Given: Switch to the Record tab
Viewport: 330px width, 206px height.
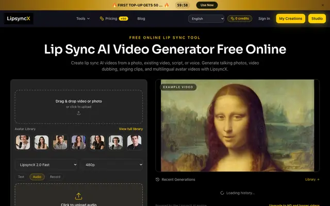Looking at the screenshot, I should [55, 177].
